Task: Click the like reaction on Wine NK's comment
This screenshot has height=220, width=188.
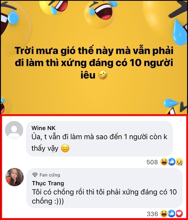Action: click(172, 161)
